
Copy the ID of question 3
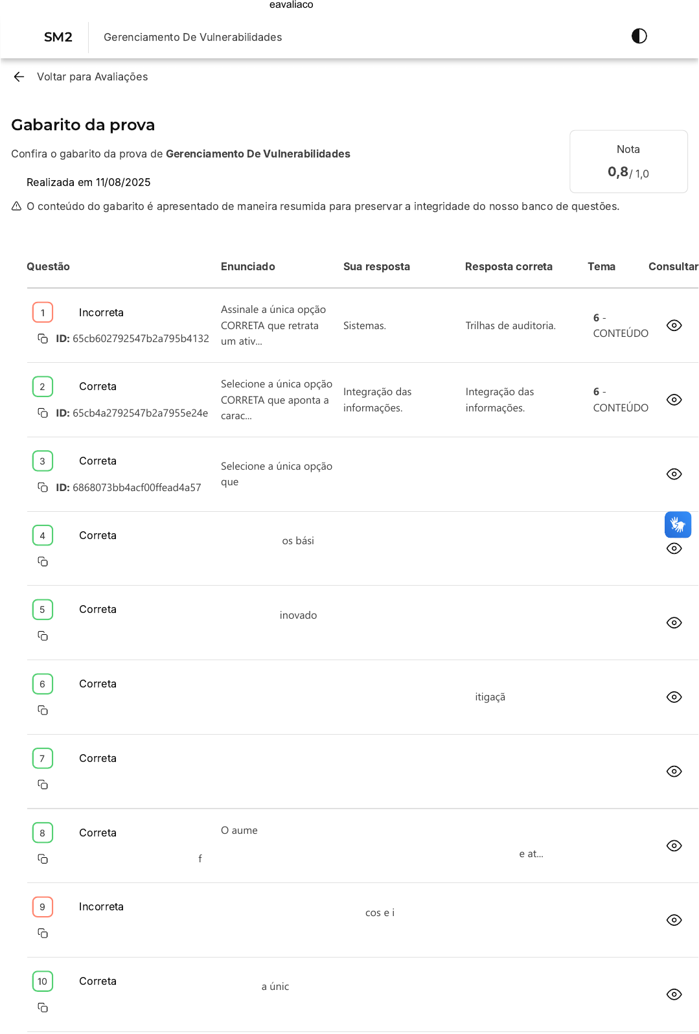point(43,488)
